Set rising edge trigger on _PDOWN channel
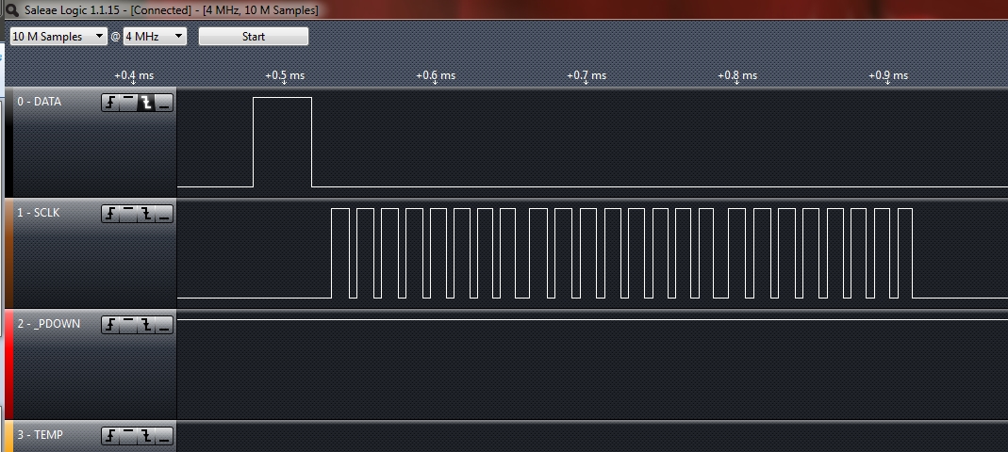The height and width of the screenshot is (452, 1008). tap(110, 325)
